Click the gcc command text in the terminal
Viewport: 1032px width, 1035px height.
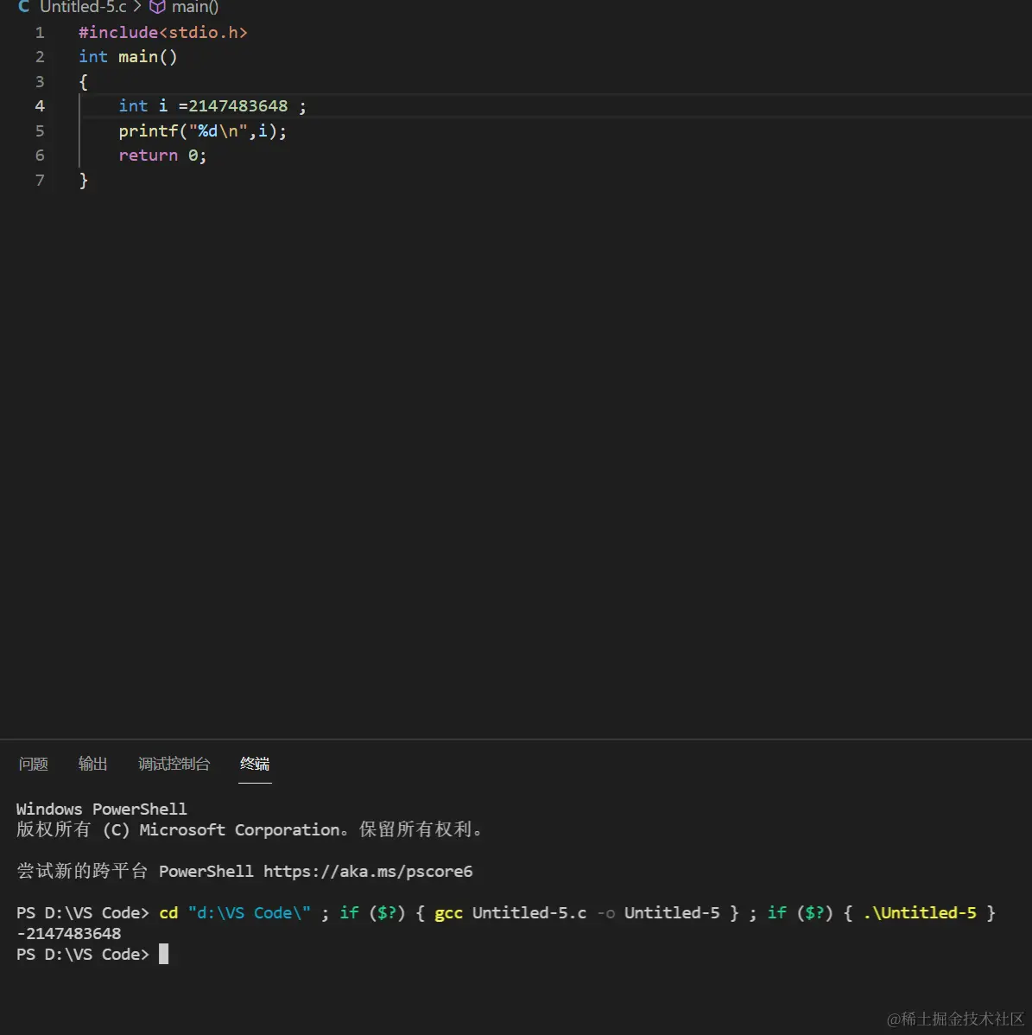pos(448,912)
